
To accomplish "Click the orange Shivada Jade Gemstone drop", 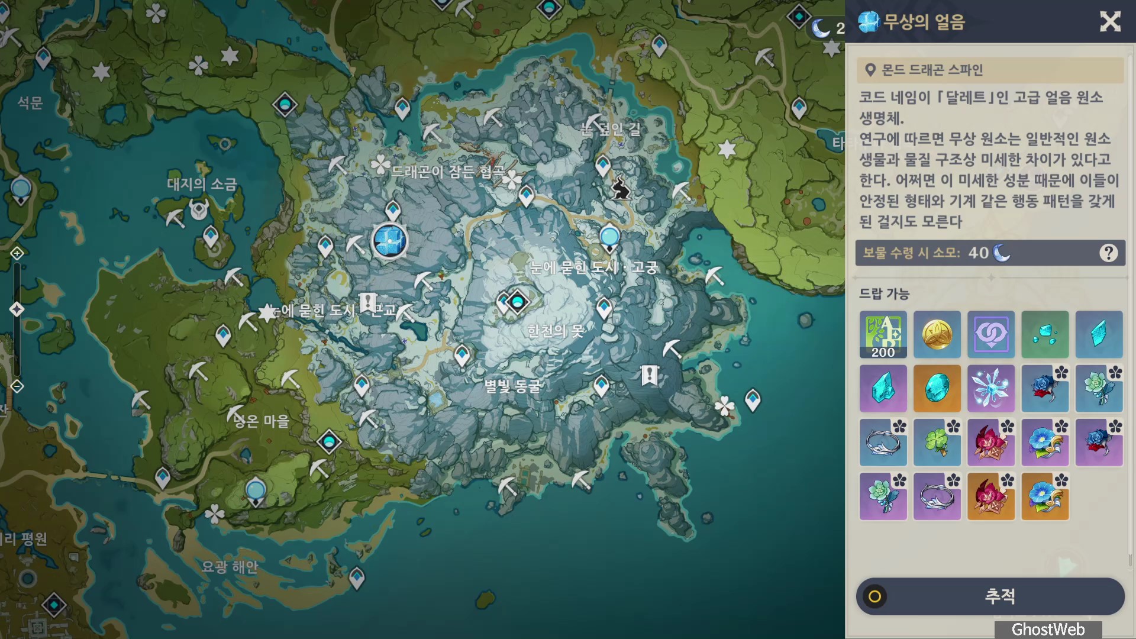I will click(937, 388).
